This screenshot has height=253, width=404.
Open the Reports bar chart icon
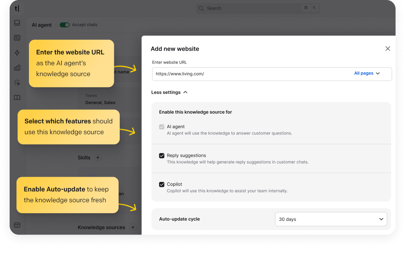[17, 67]
